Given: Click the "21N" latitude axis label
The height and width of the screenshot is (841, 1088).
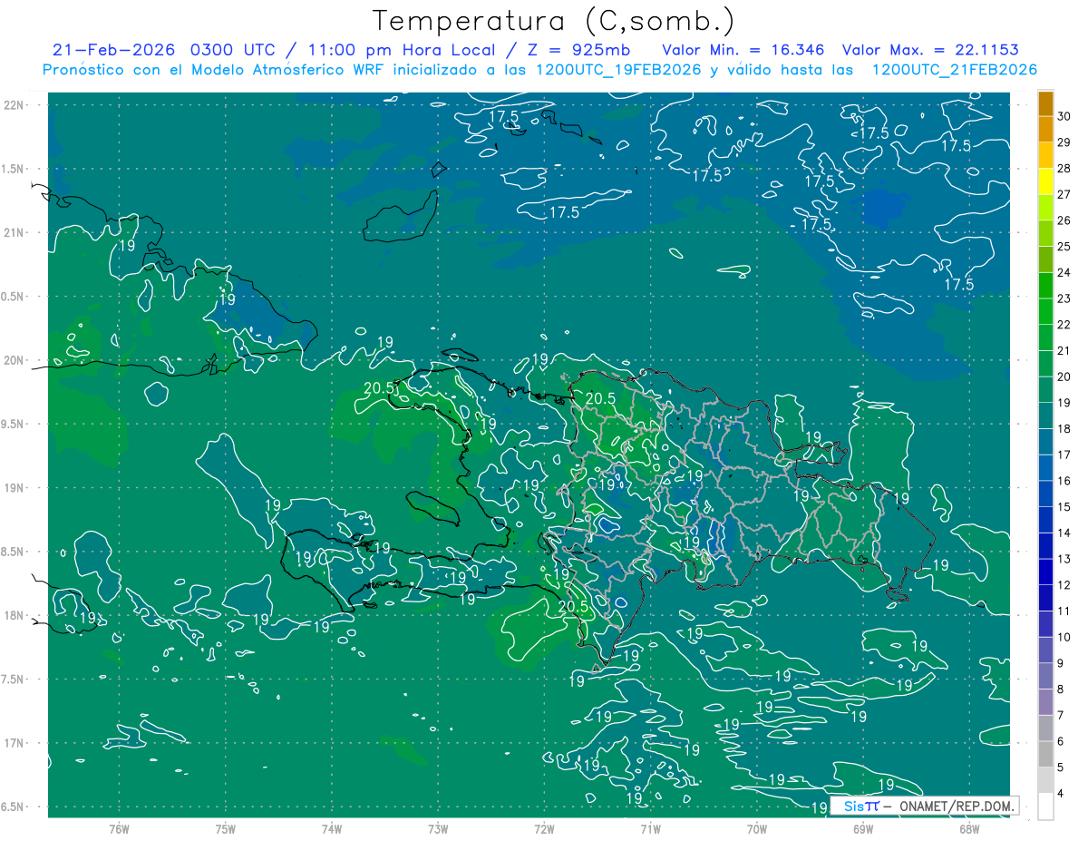Looking at the screenshot, I should click(14, 232).
